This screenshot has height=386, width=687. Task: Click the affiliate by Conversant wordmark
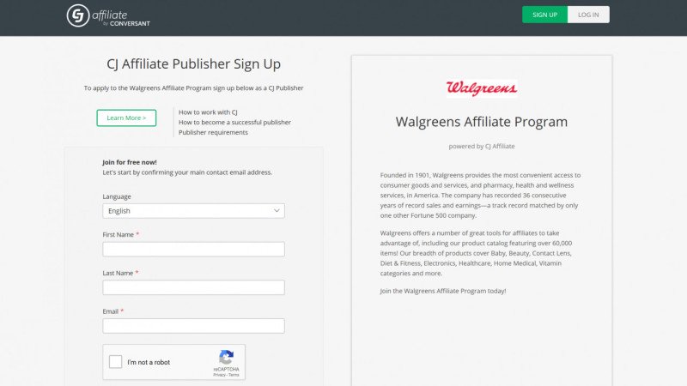121,18
